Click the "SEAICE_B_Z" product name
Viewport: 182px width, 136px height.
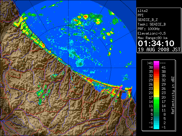tap(148, 20)
